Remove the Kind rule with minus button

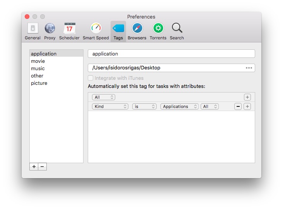[x=238, y=106]
